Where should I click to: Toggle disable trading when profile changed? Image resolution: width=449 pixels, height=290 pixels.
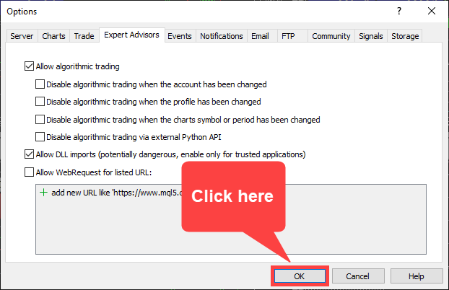[x=40, y=102]
